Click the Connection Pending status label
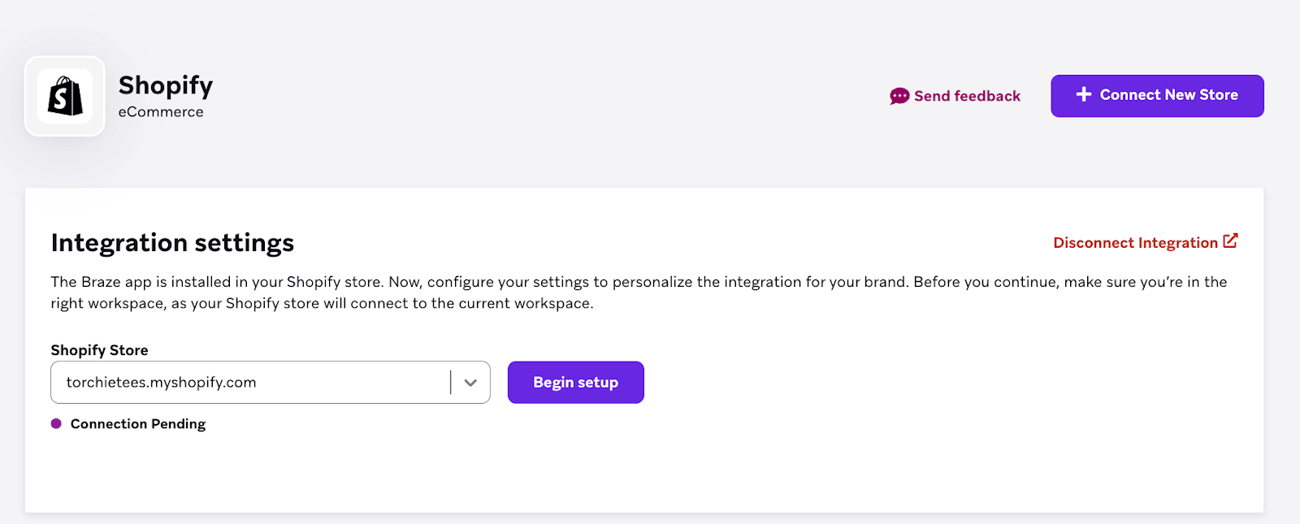1300x524 pixels. pyautogui.click(x=138, y=424)
